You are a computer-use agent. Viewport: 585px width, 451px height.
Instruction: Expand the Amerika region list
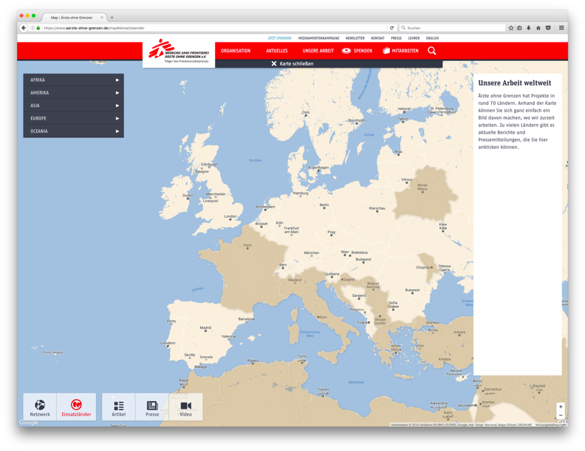click(73, 93)
